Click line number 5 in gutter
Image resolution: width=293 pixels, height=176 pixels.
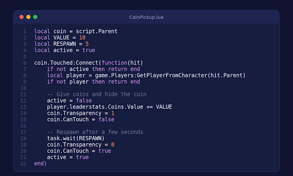coord(25,56)
